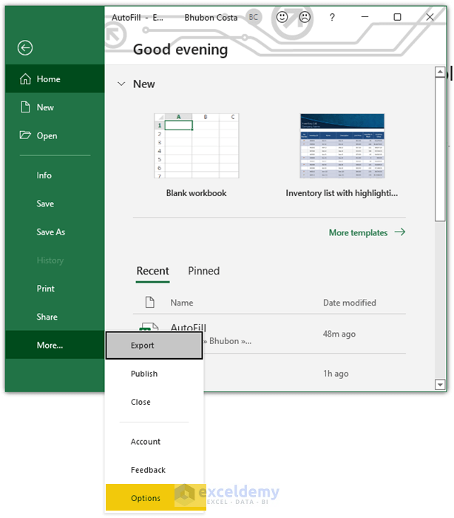This screenshot has height=518, width=454.
Task: Click the New document icon in sidebar
Action: pyautogui.click(x=25, y=107)
